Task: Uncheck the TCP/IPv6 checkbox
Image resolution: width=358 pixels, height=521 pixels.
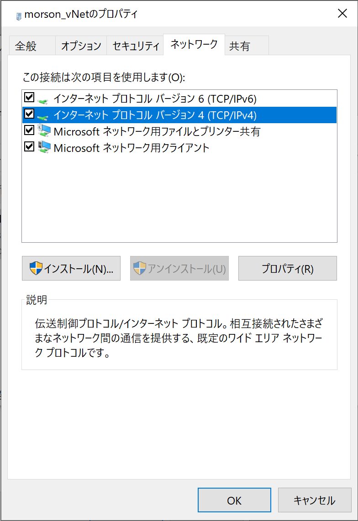Action: 29,97
